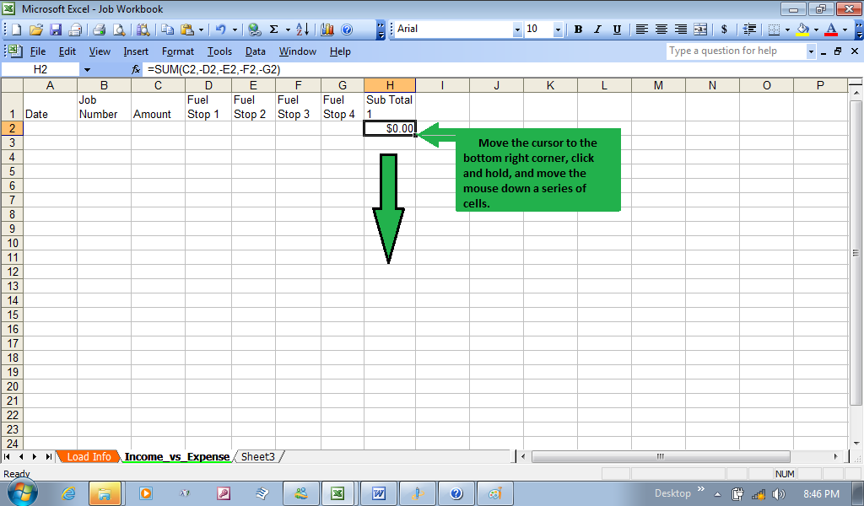This screenshot has height=506, width=864.
Task: Click the Save icon in the toolbar
Action: pyautogui.click(x=56, y=30)
